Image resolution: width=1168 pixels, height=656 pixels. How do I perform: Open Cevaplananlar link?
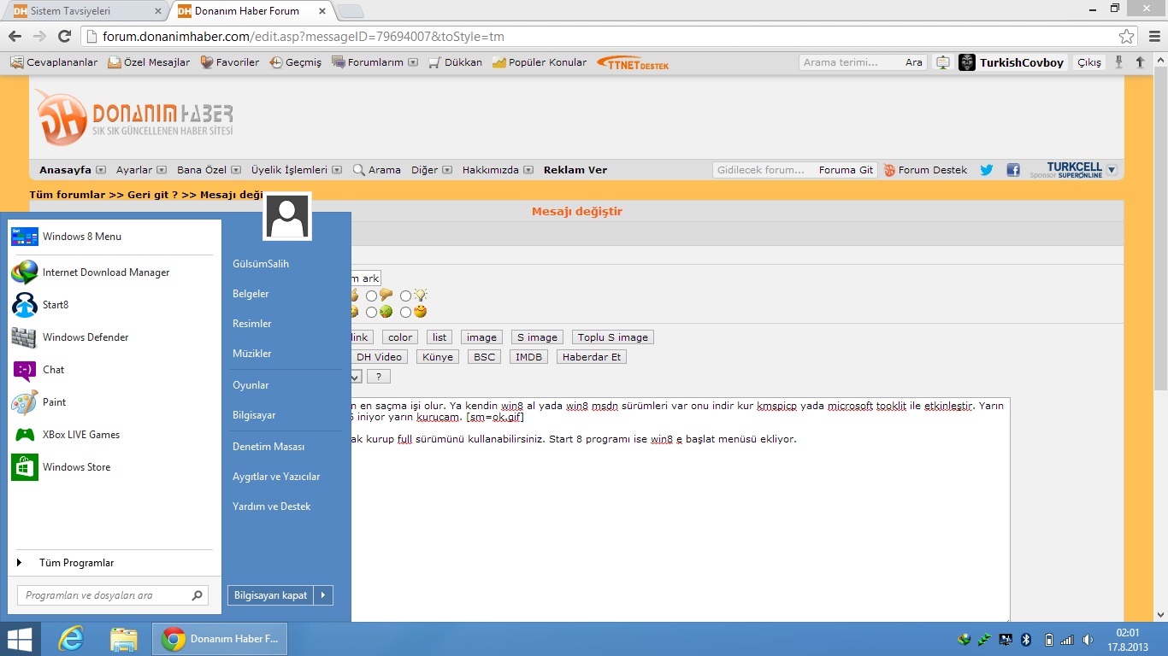click(x=54, y=62)
